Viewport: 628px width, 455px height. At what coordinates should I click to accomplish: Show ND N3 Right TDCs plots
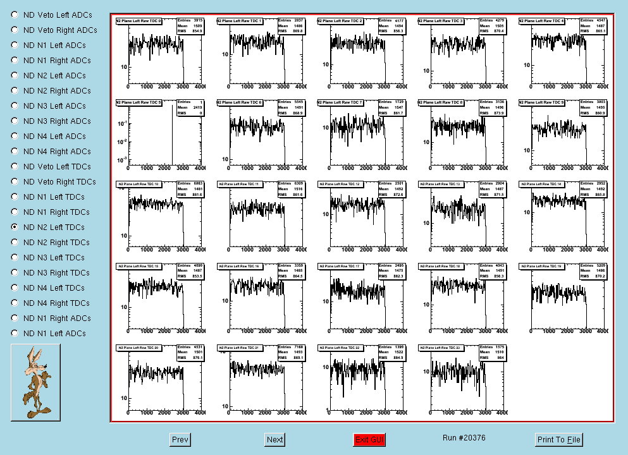tap(15, 272)
